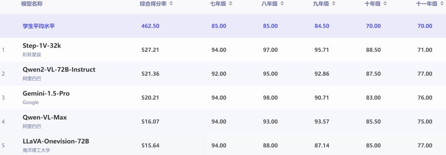
Task: Click the 模型名称 column header
Action: pyautogui.click(x=32, y=4)
